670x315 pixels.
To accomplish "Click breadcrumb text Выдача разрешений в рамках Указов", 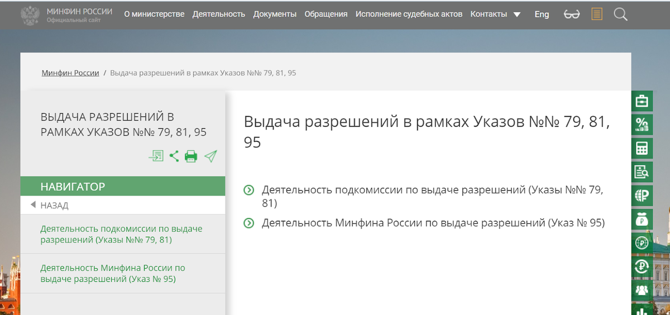I will point(203,73).
